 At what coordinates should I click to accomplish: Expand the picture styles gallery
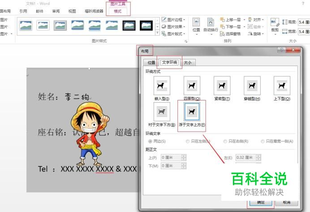pos(157,33)
